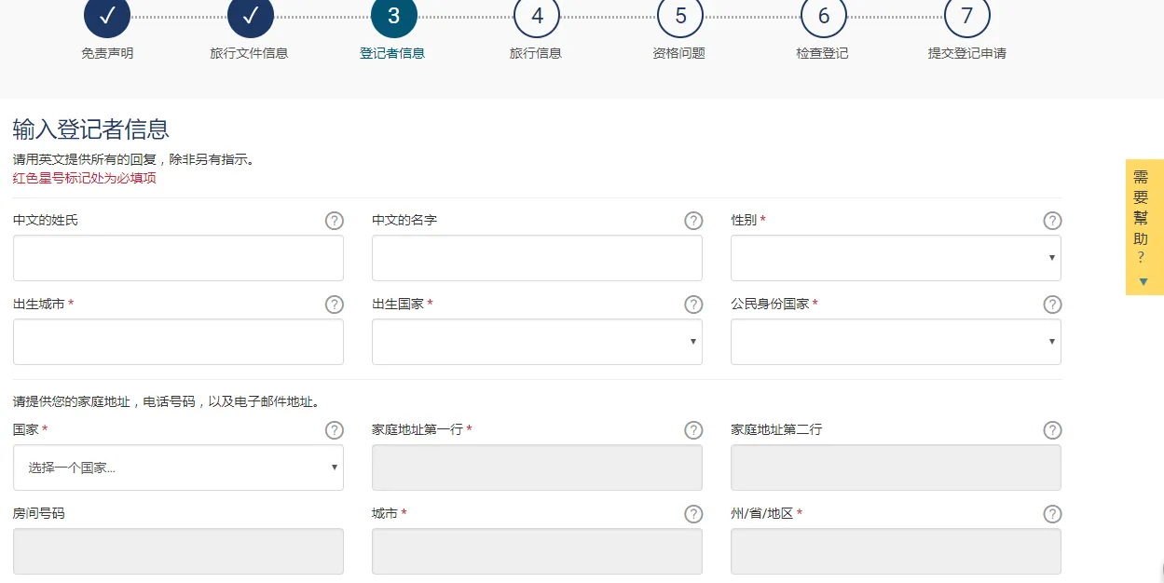Open help icon for 中文的名字
Viewport: 1164px width, 583px height.
tap(693, 221)
